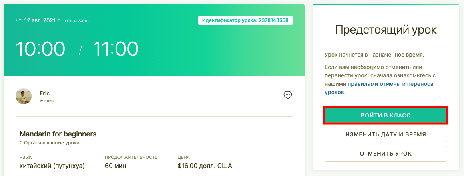Click the ОТМЕНИТЬ УРОК button
The image size is (464, 176).
point(386,154)
